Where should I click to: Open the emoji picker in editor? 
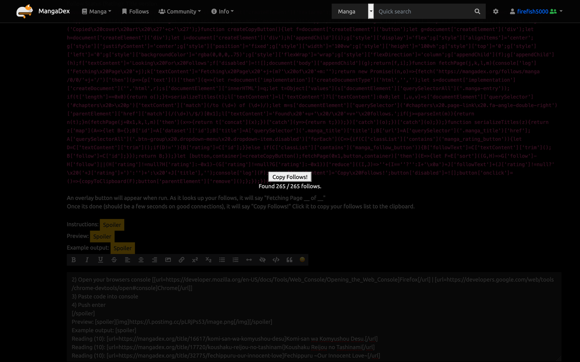[x=302, y=260]
